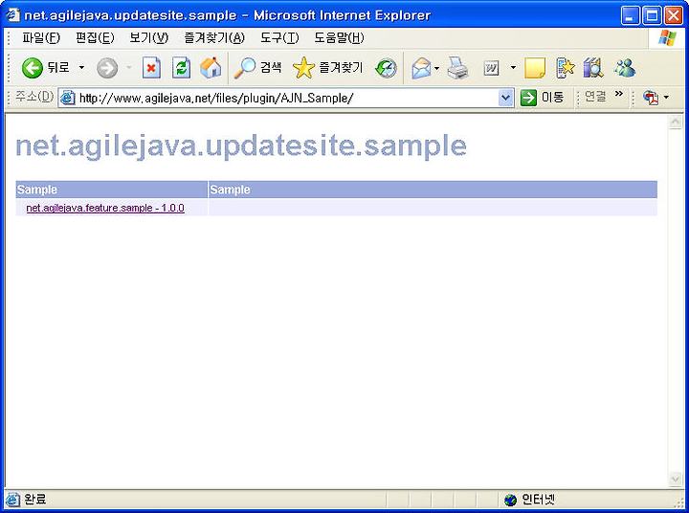Click the IE icon in the title bar
The image size is (689, 513).
coord(12,15)
